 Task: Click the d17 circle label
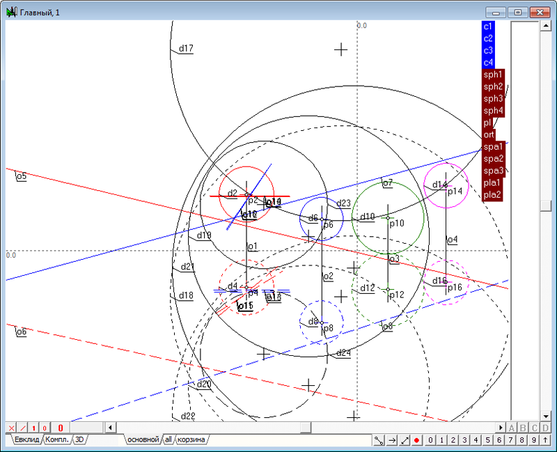point(186,48)
